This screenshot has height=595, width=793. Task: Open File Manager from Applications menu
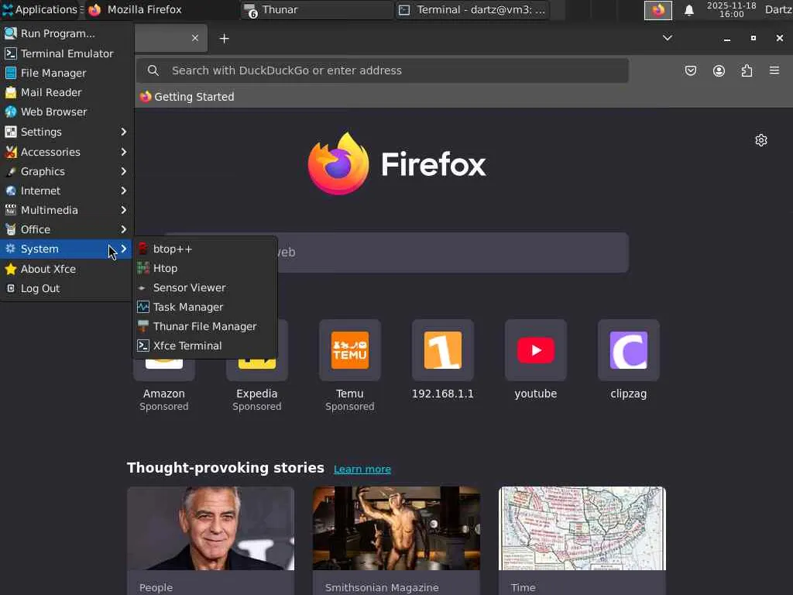67,73
